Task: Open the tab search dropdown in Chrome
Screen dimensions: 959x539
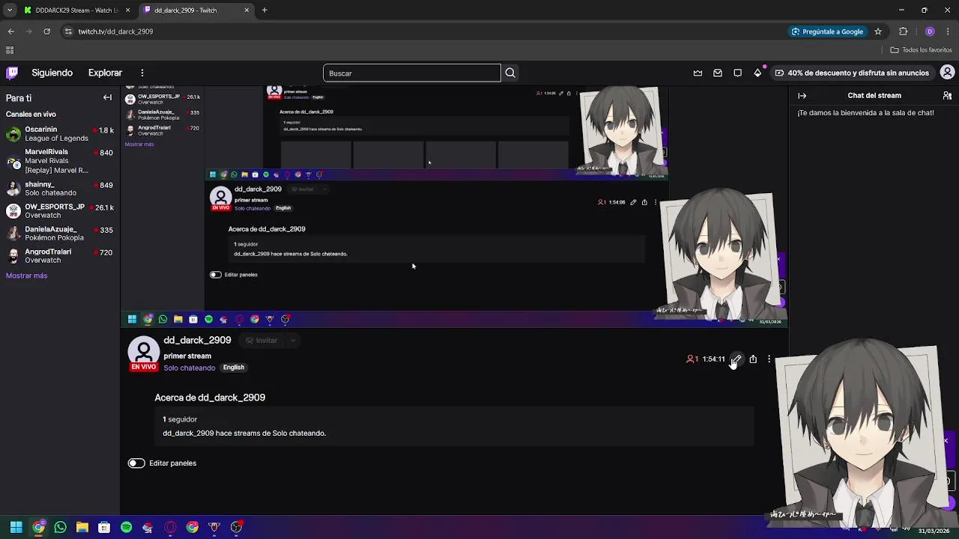Action: (9, 10)
